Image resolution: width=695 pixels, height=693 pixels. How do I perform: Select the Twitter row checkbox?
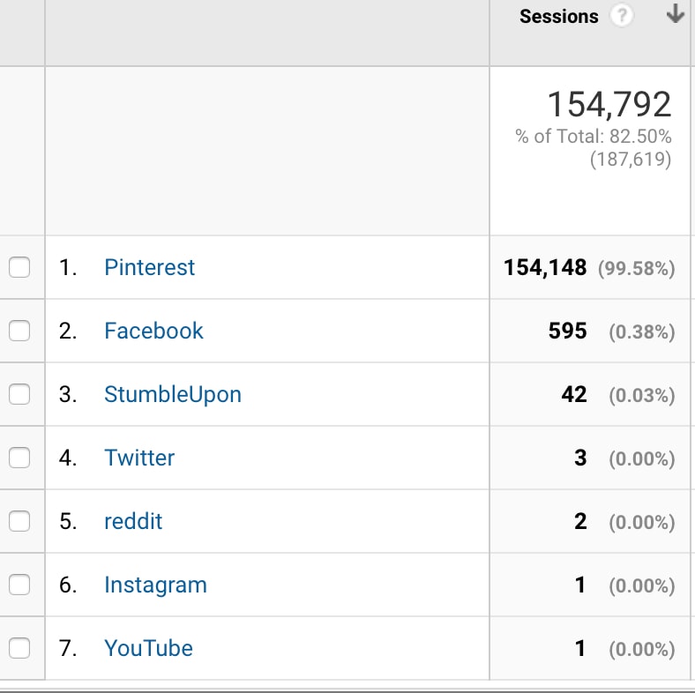click(19, 458)
